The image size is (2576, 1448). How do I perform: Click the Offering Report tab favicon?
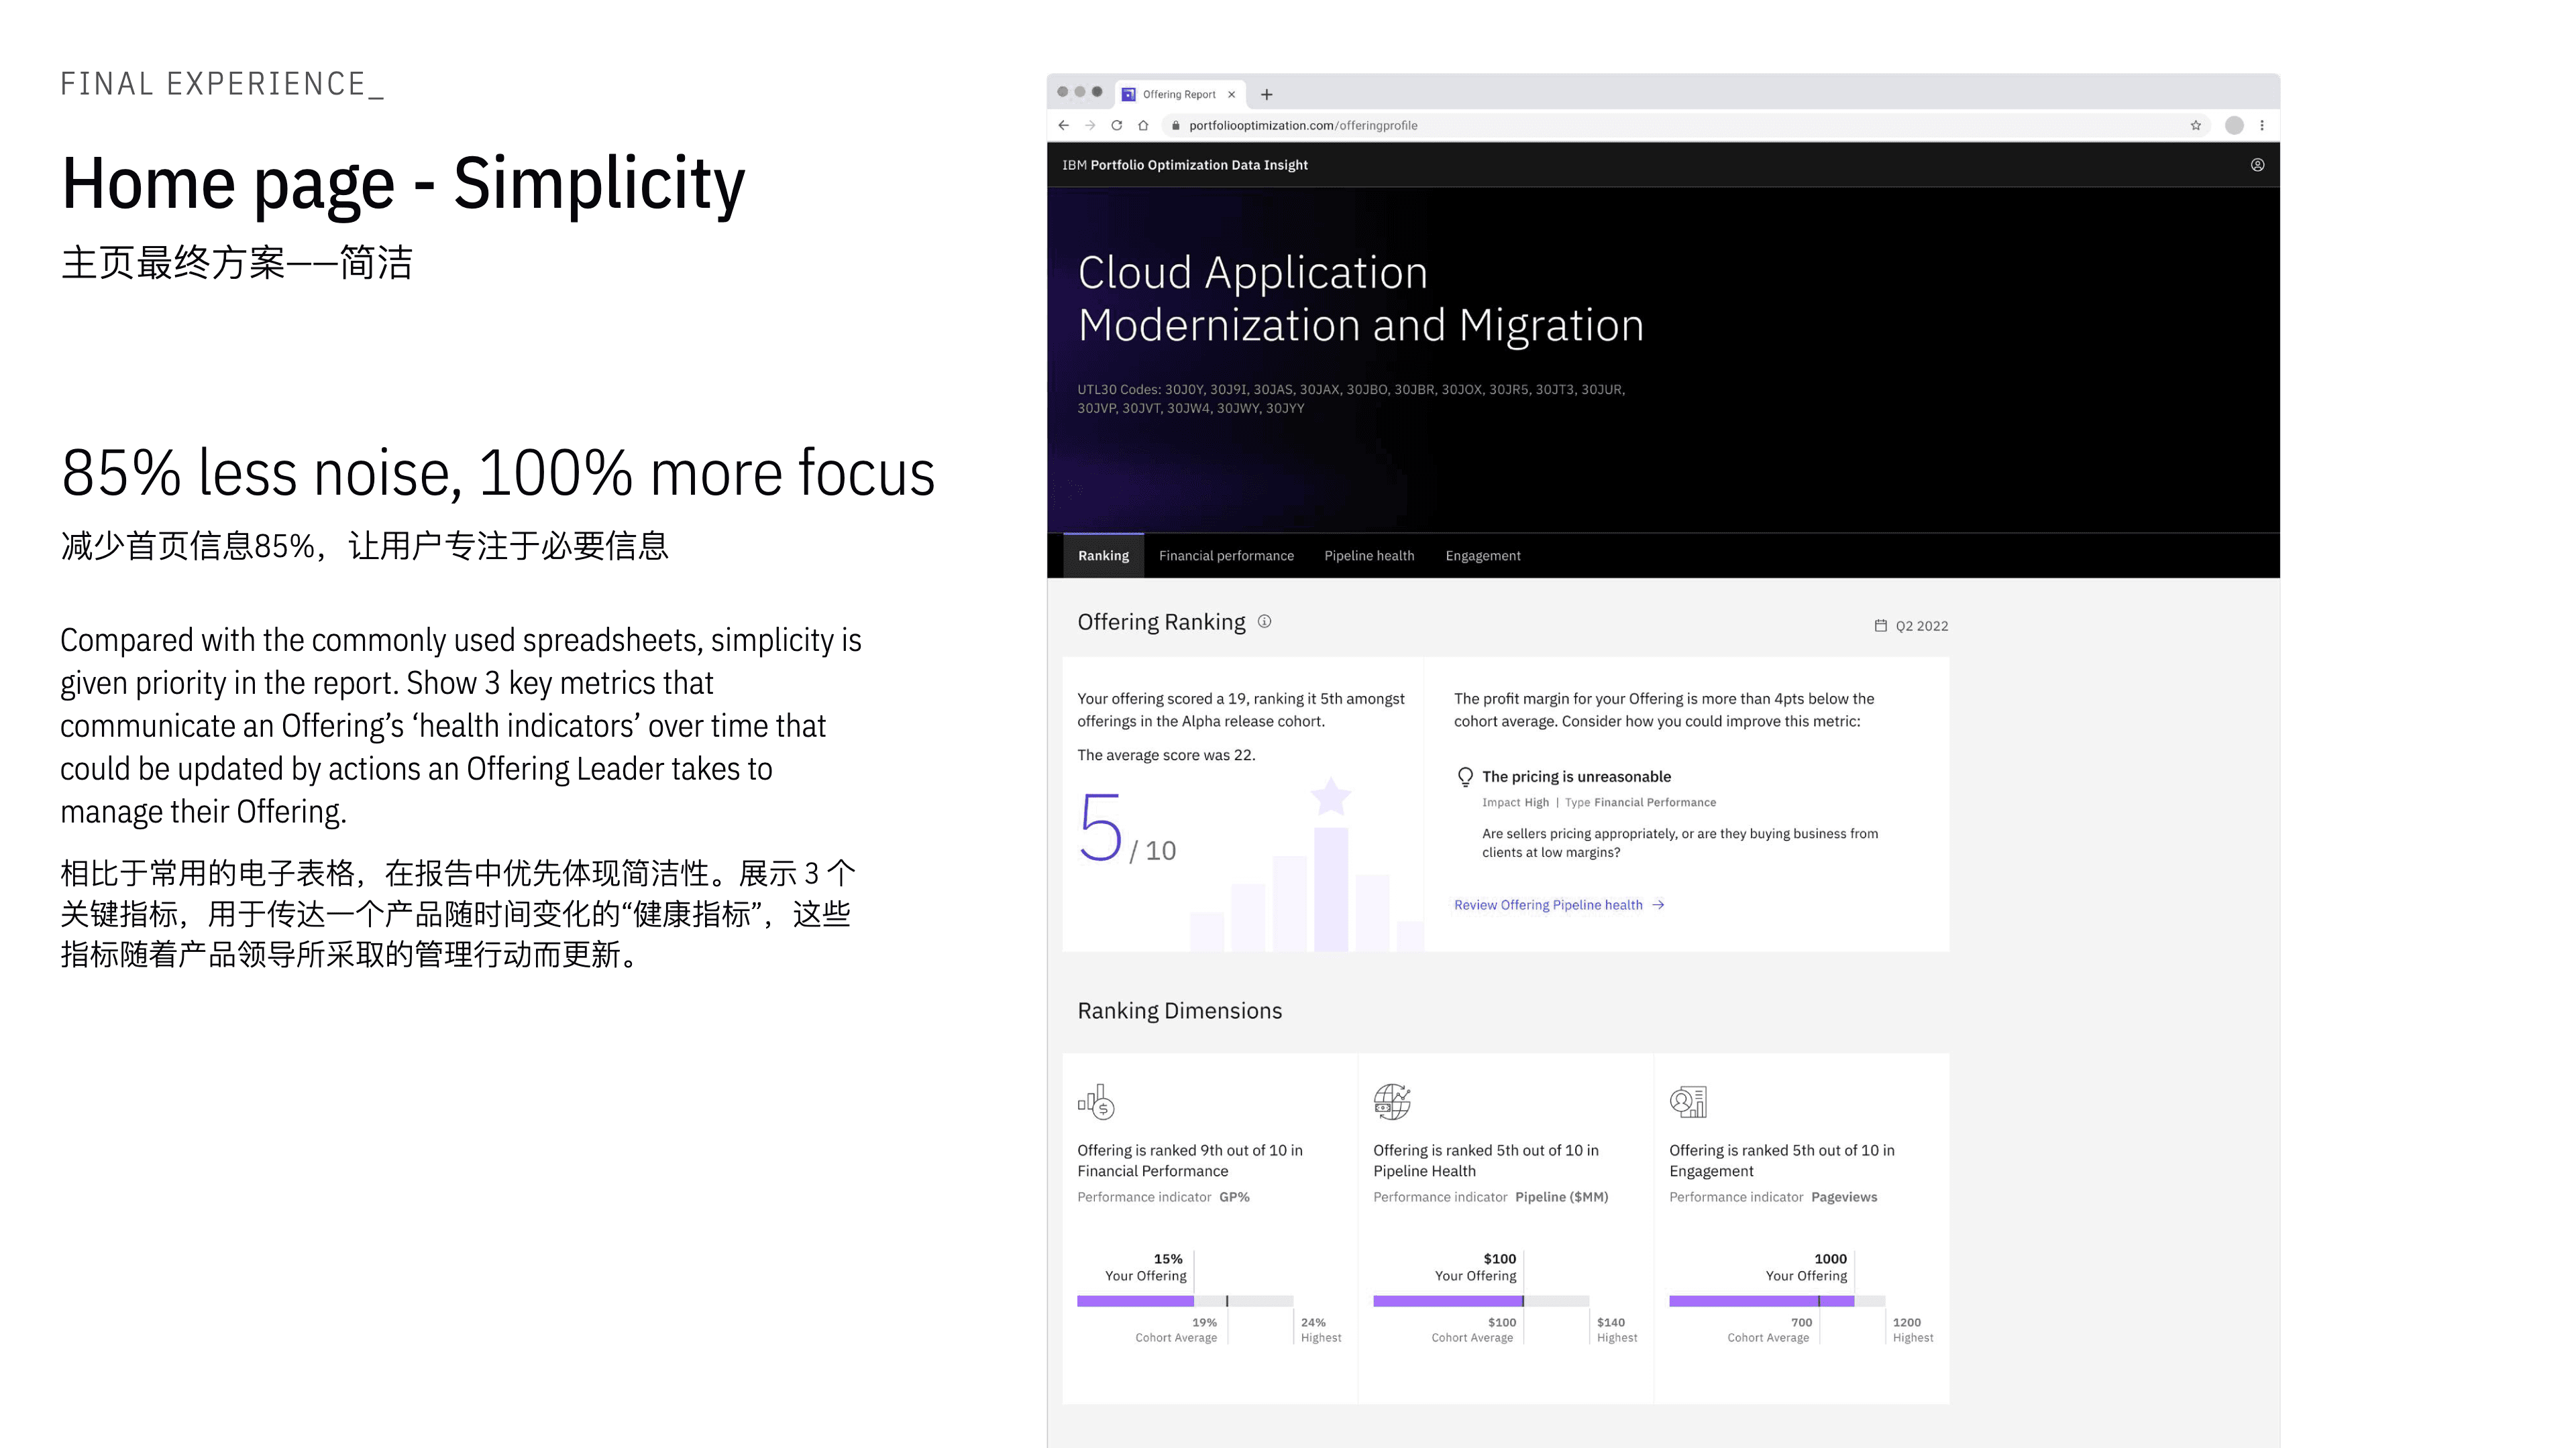(x=1129, y=94)
